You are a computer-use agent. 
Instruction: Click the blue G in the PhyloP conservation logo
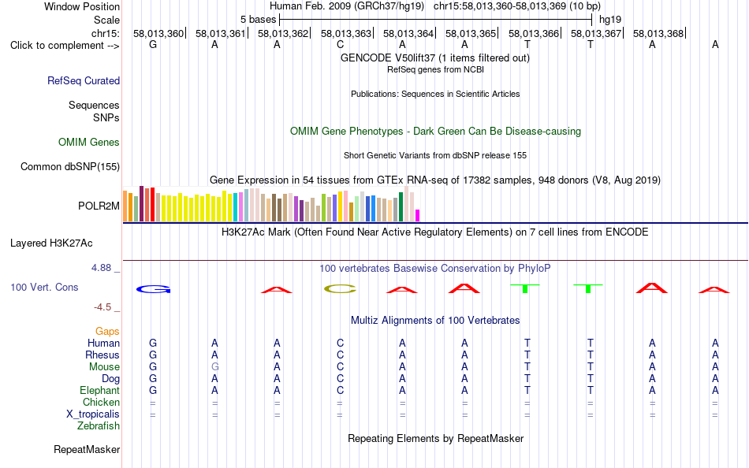click(x=153, y=289)
